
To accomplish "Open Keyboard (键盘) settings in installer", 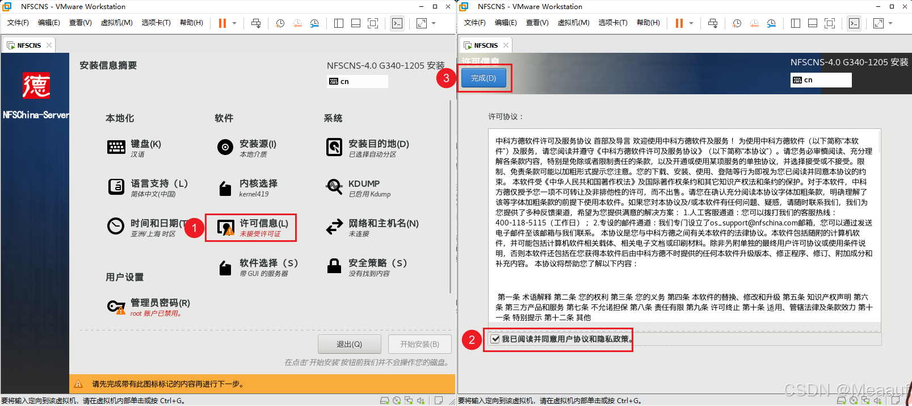I will [x=135, y=148].
